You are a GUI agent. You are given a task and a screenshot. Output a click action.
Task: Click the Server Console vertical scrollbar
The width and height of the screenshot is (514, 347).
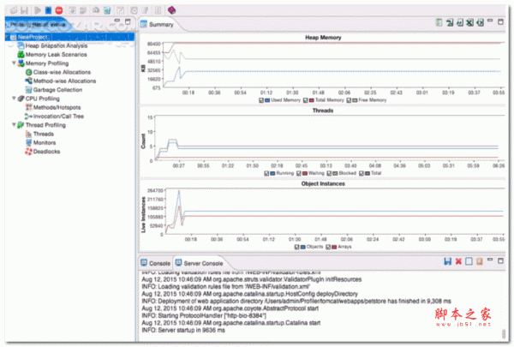coord(504,333)
